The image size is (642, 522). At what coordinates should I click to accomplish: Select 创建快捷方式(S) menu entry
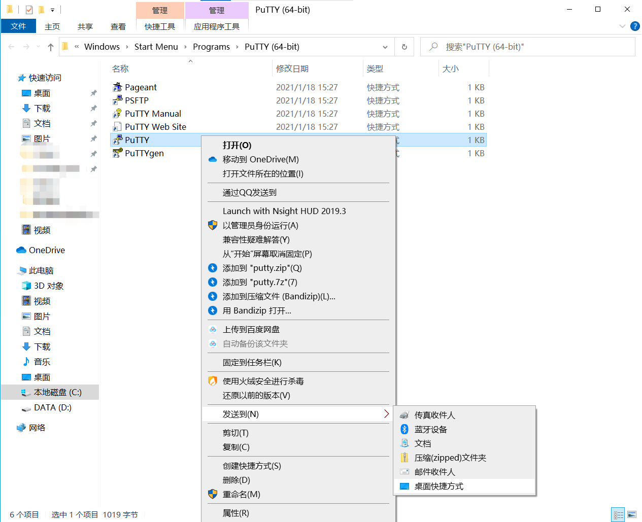tap(252, 466)
